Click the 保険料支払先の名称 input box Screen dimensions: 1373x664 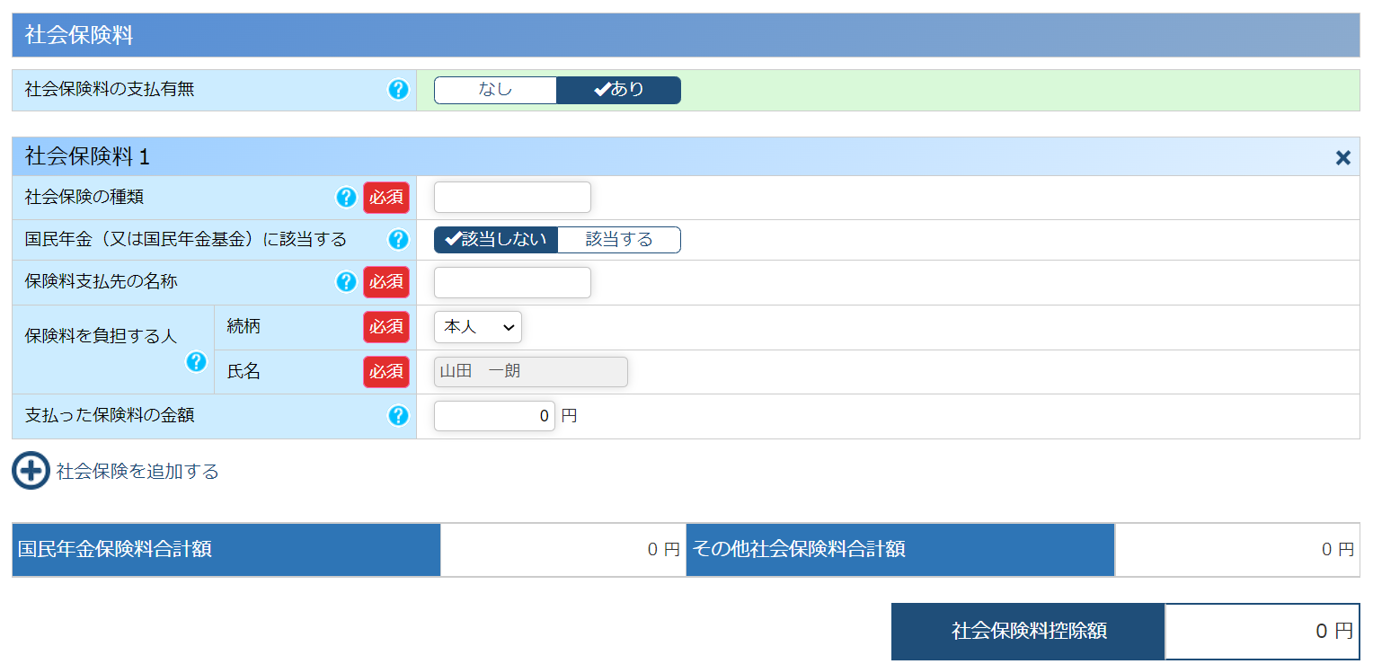click(512, 282)
